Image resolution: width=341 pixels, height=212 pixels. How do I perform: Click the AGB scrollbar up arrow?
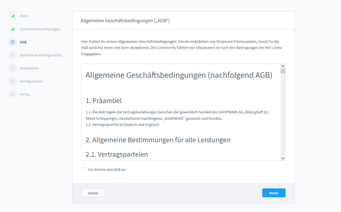click(x=283, y=66)
